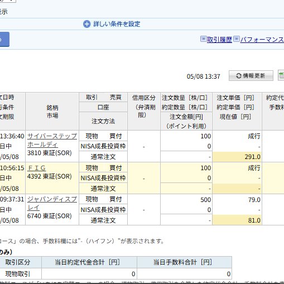The width and height of the screenshot is (284, 284).
Task: Click the plus icon for detailed conditions
Action: click(86, 24)
